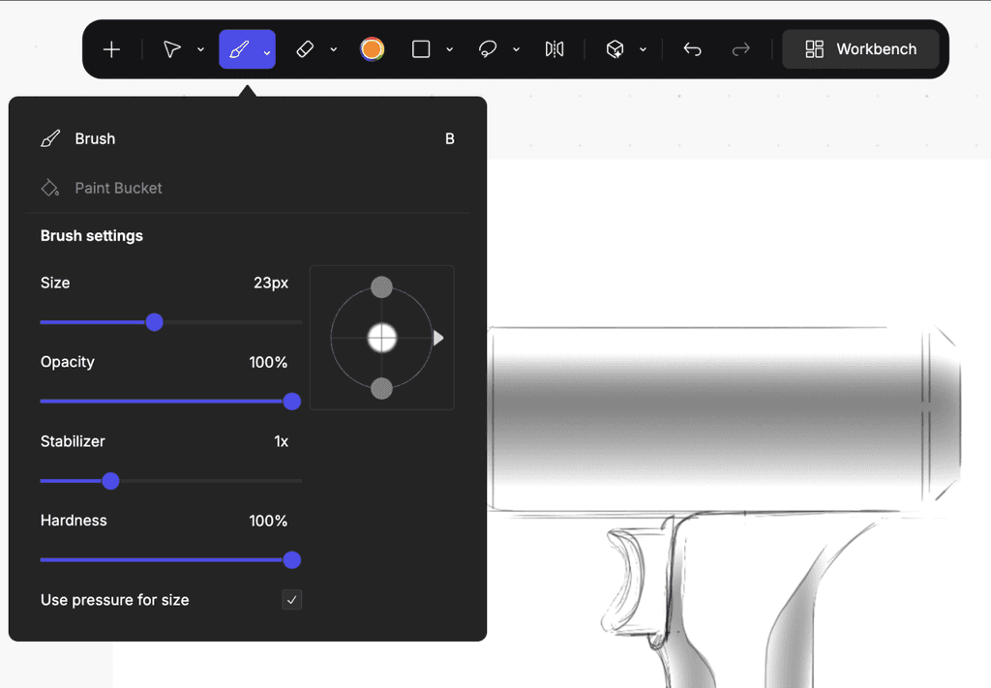
Task: Expand the eraser tool options chevron
Action: tap(334, 48)
